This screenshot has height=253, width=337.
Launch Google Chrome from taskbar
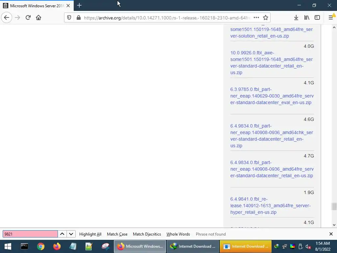(40, 246)
